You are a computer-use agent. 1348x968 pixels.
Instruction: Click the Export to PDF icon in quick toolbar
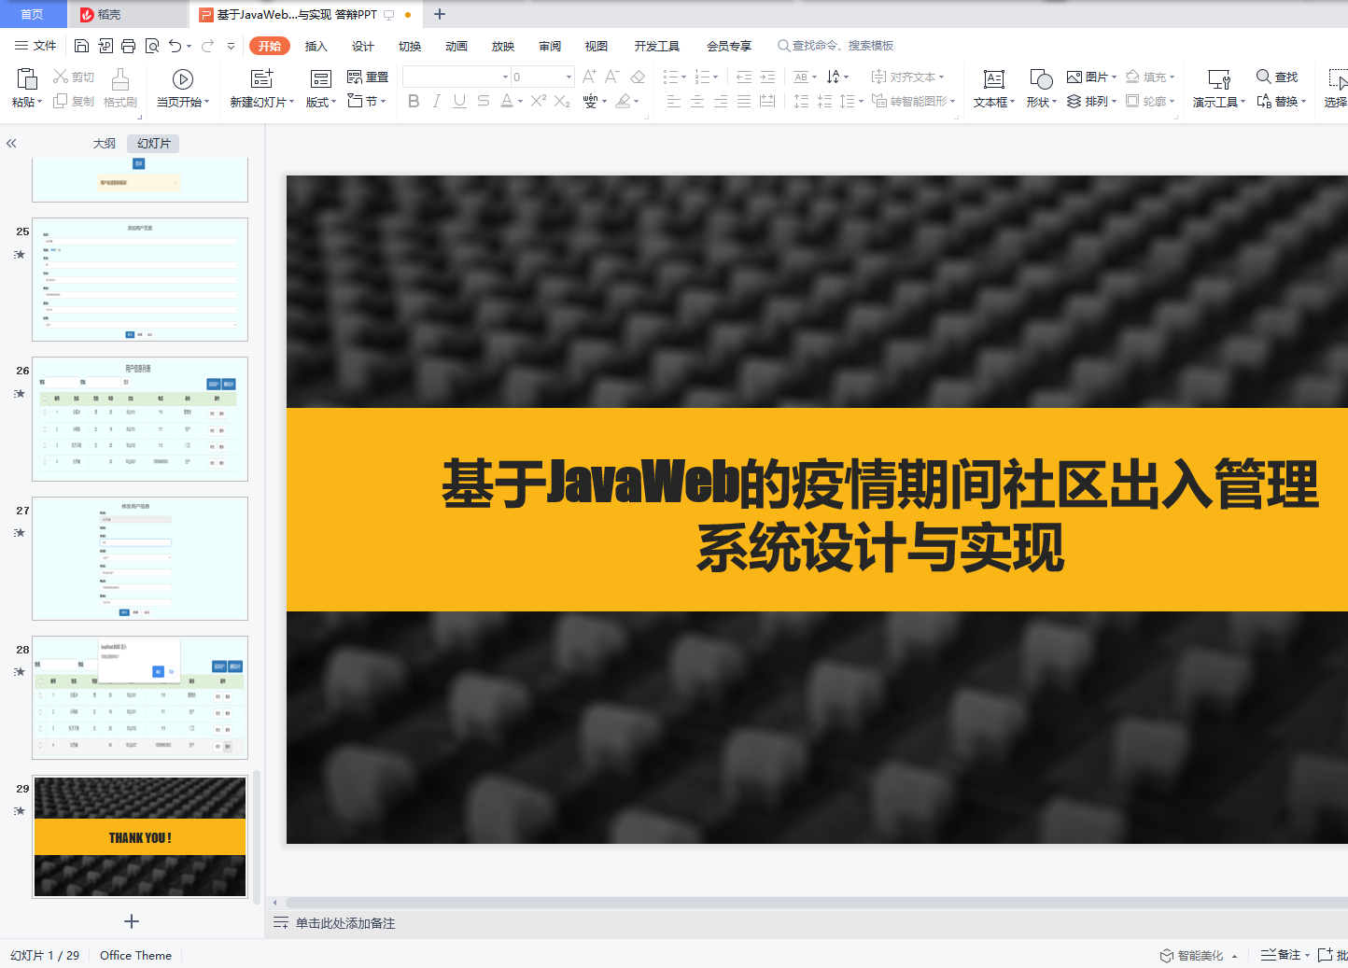coord(105,46)
